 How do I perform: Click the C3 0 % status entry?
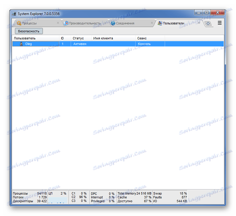[x=79, y=201]
